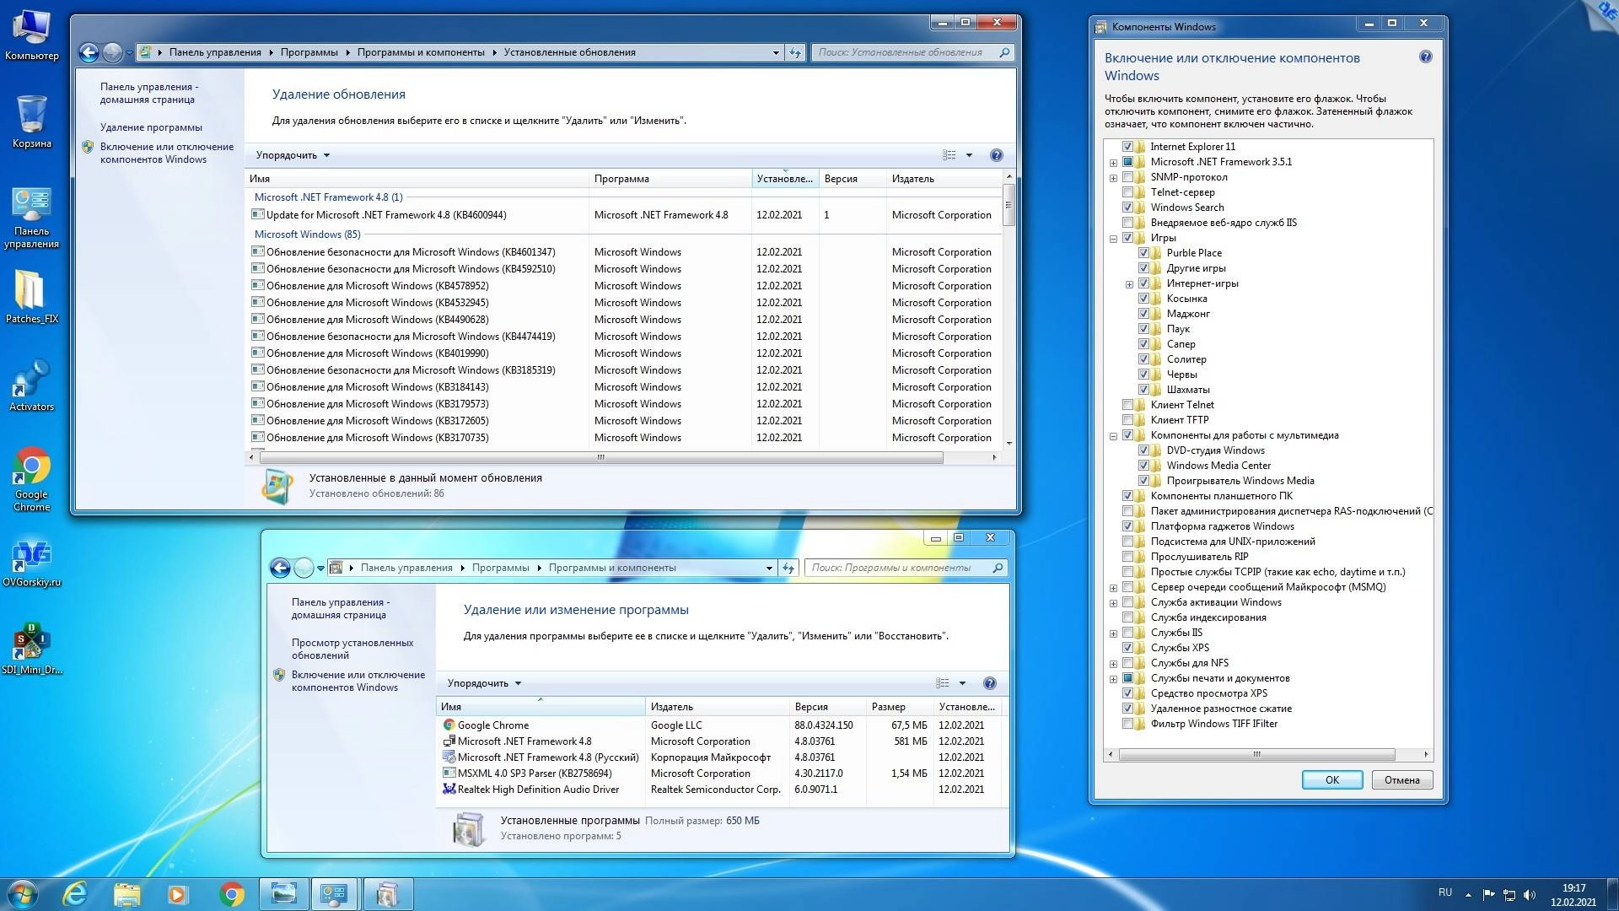Open help in the Programs and Components window
1619x911 pixels.
click(990, 683)
